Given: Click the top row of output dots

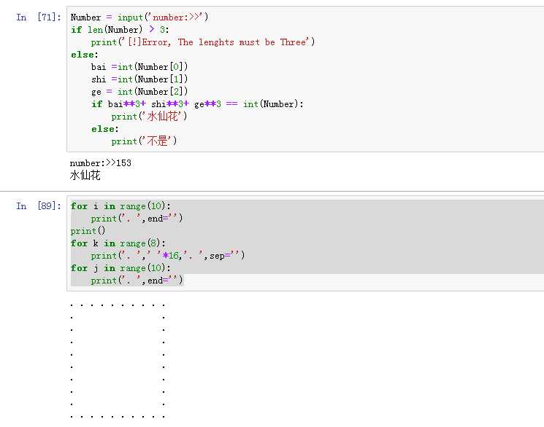Looking at the screenshot, I should coord(118,305).
